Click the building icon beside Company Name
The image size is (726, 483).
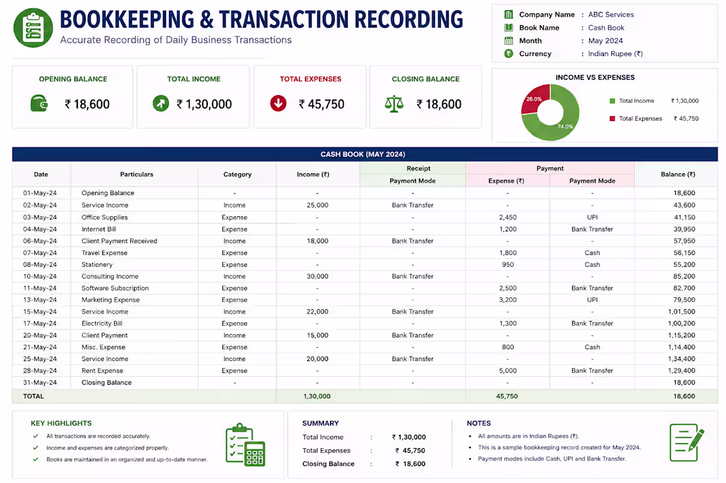508,14
